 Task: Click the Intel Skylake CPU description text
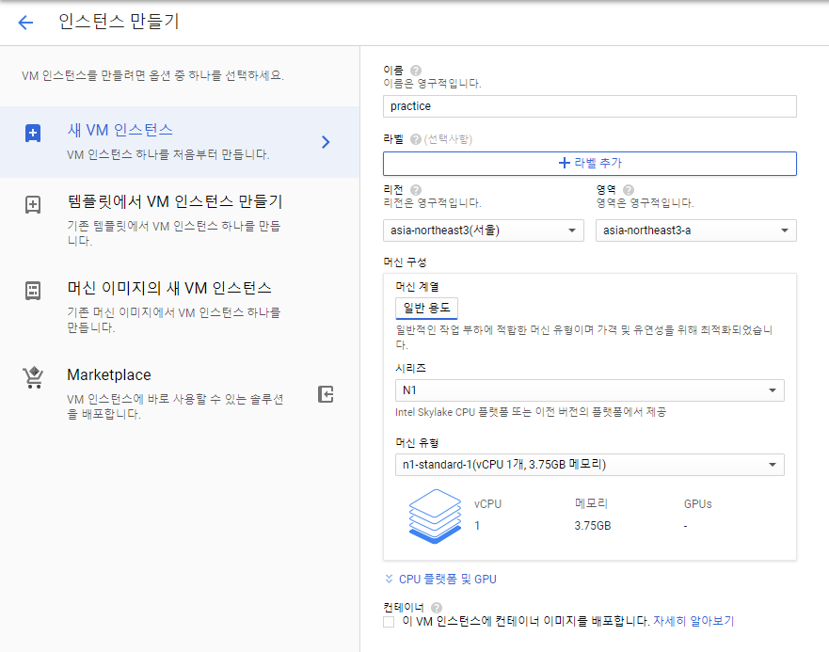(x=531, y=412)
